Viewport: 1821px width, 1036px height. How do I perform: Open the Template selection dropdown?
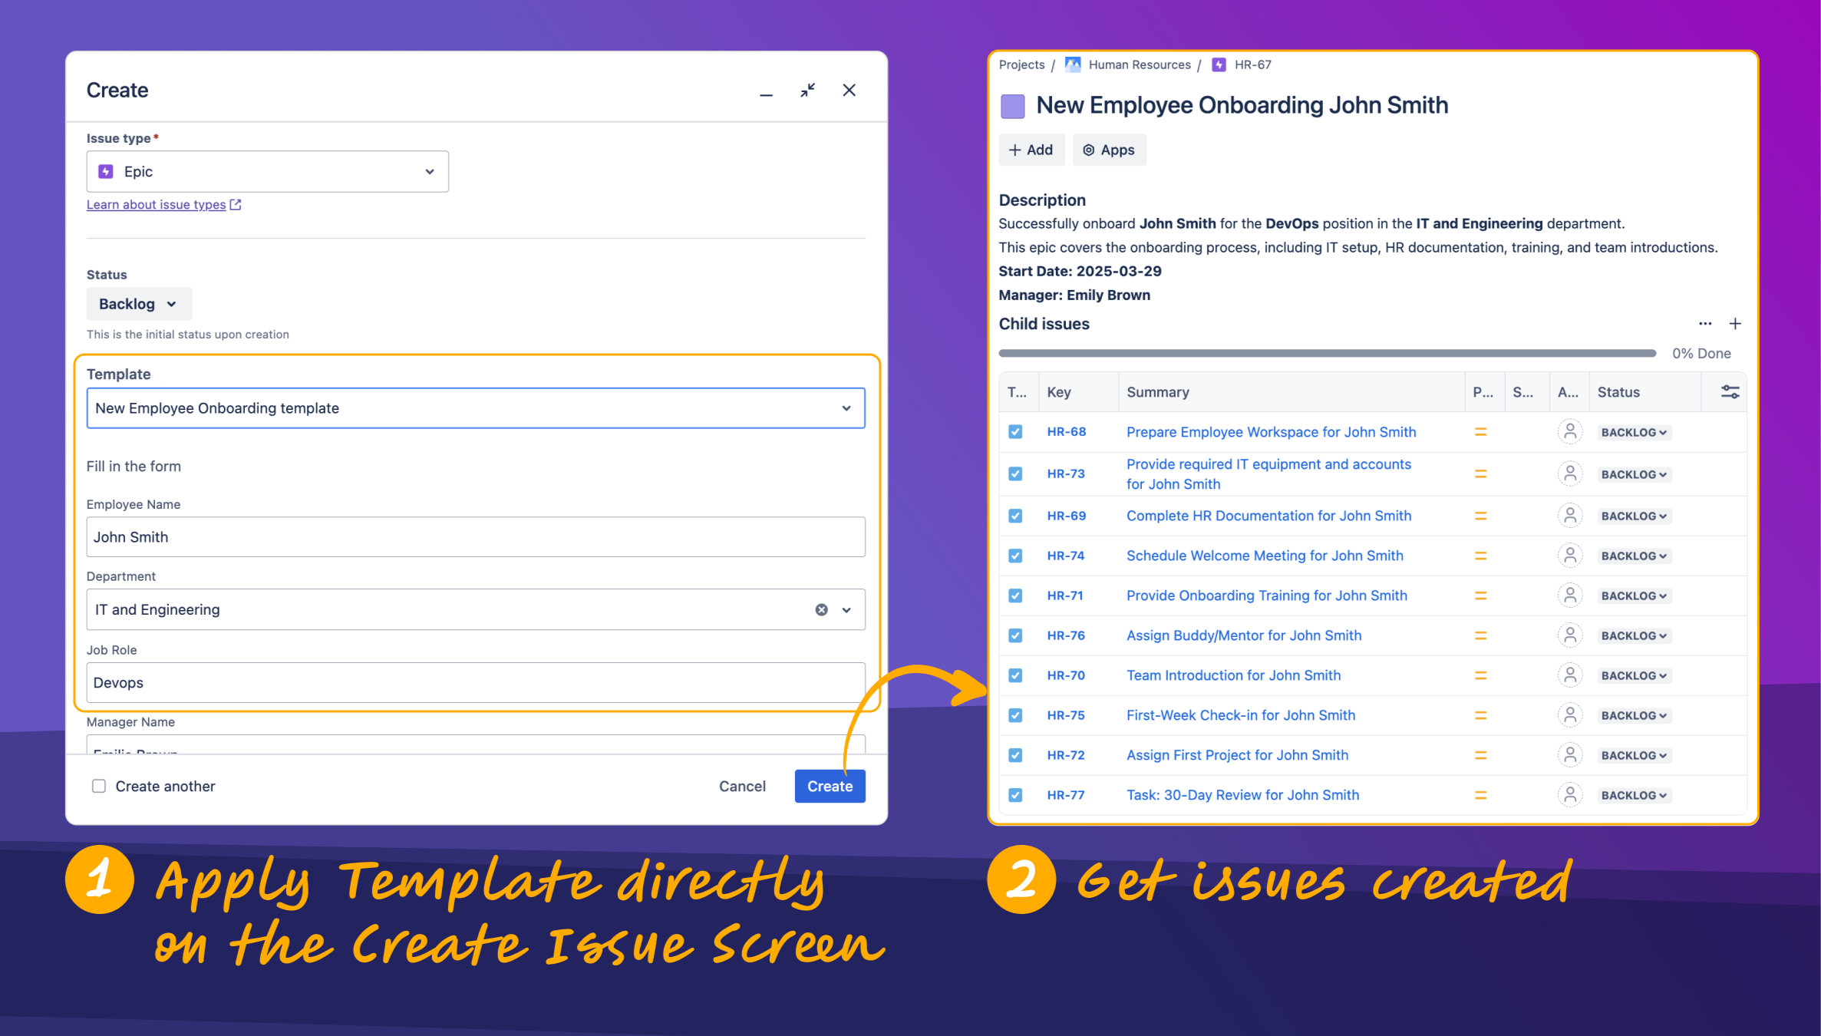tap(475, 408)
